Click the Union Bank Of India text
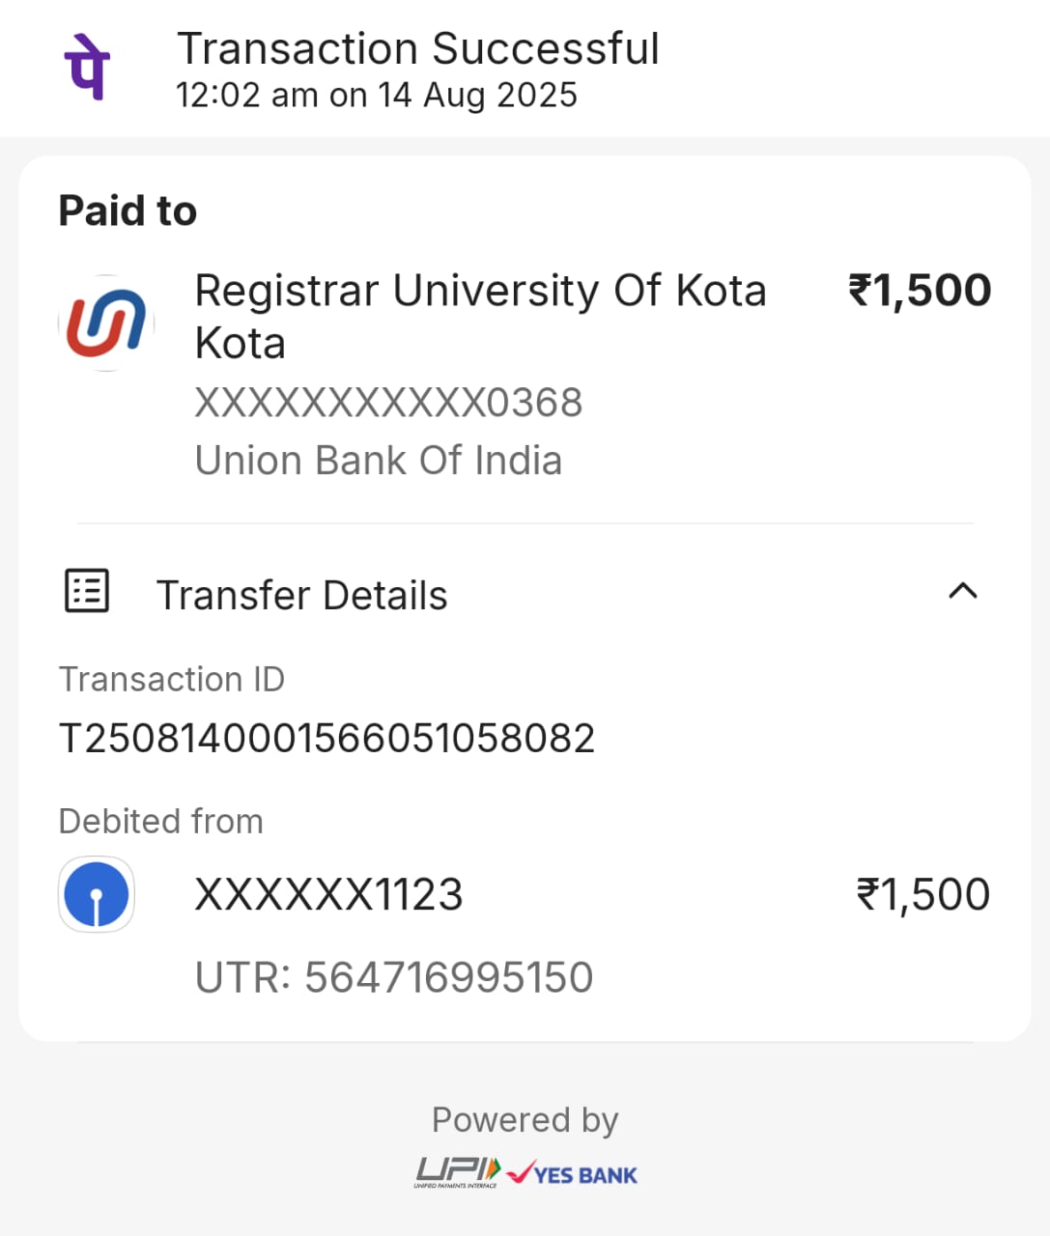The width and height of the screenshot is (1050, 1236). pyautogui.click(x=378, y=461)
